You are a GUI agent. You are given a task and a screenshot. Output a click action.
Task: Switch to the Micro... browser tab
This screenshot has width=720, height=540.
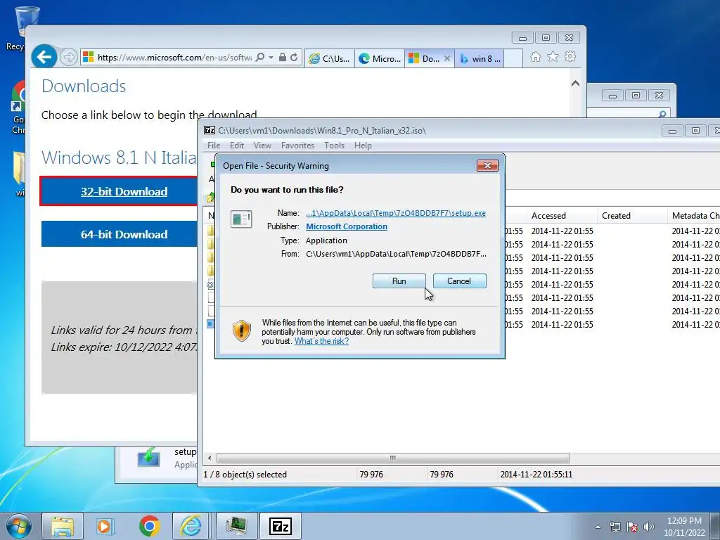(x=380, y=58)
